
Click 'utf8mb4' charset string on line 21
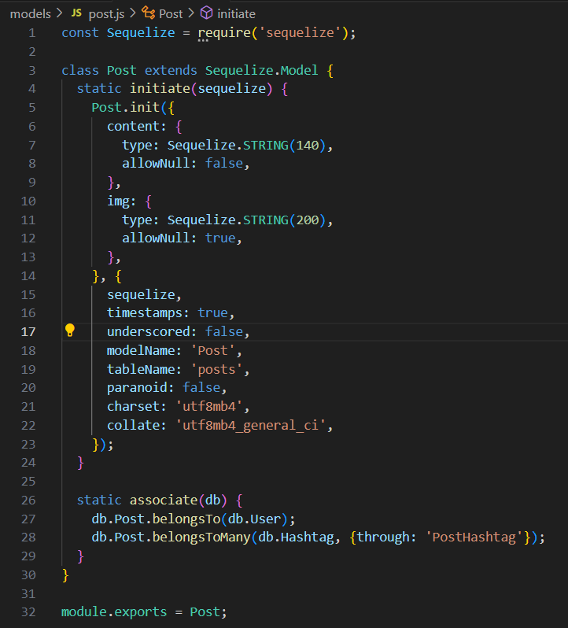pyautogui.click(x=209, y=407)
